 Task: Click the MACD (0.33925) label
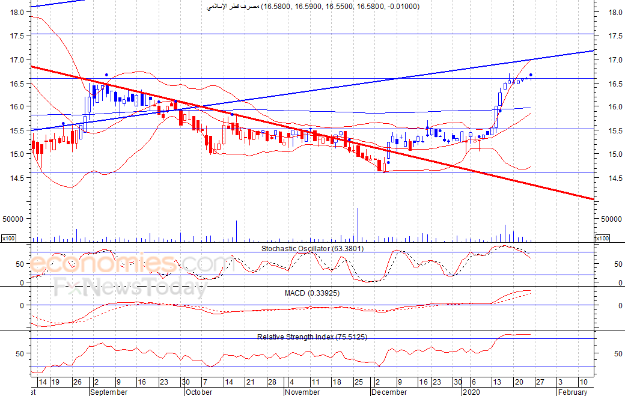312,293
